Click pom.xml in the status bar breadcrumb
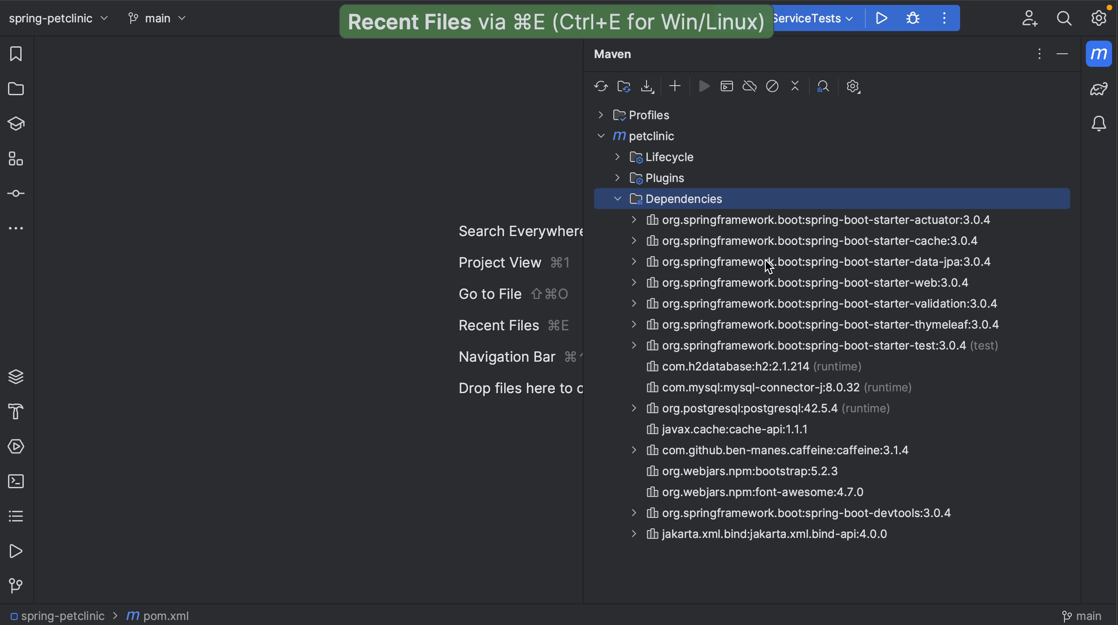Screen dimensions: 1118x625 coord(165,616)
